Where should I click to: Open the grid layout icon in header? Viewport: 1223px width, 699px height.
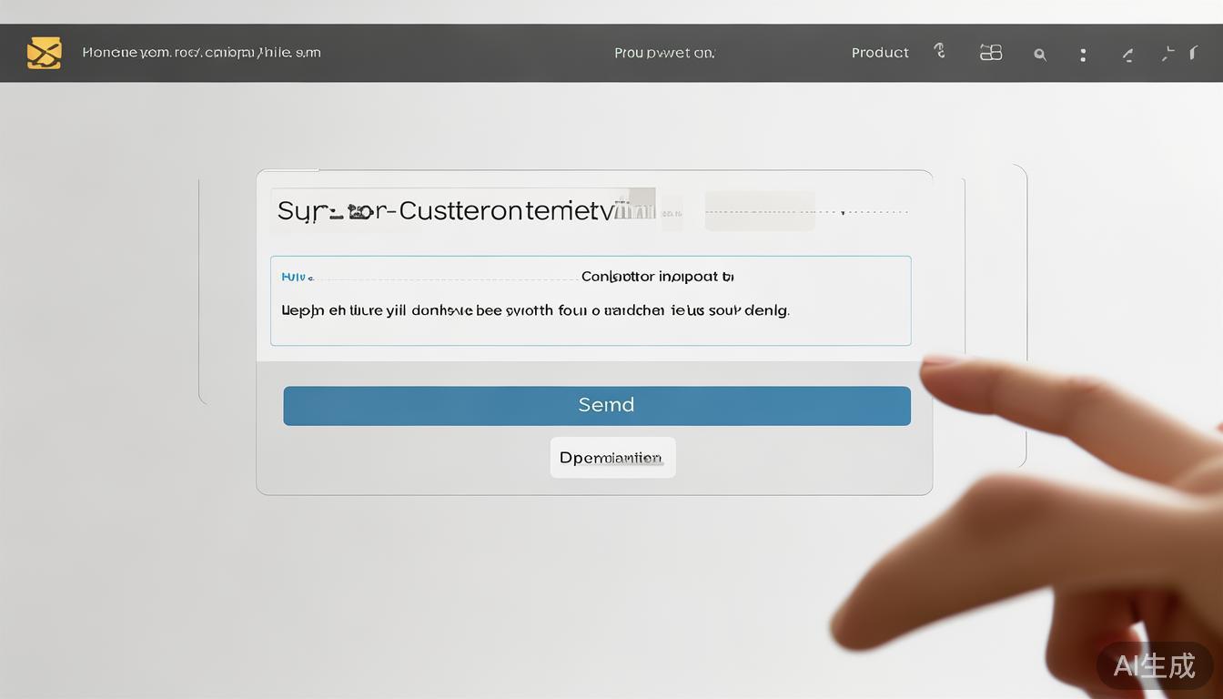990,53
